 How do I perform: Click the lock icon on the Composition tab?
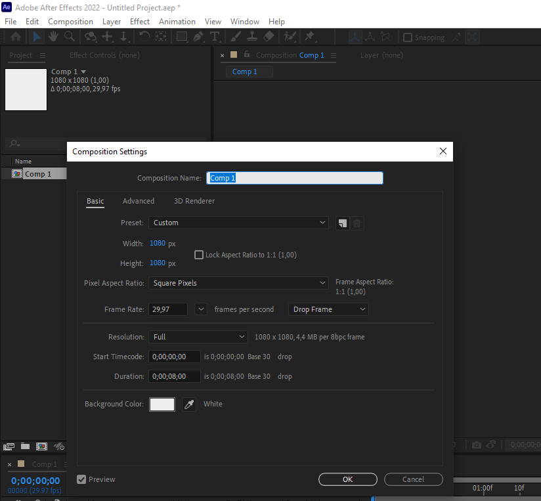(247, 54)
